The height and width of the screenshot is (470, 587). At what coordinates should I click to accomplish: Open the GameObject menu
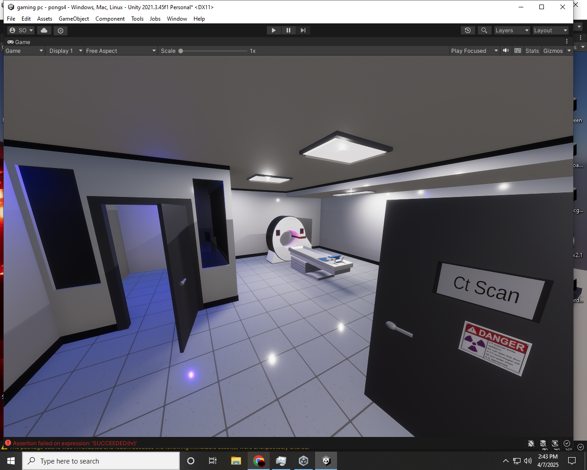73,18
